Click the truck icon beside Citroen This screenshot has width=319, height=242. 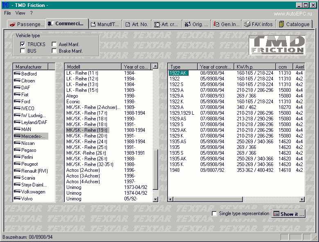[x=17, y=80]
